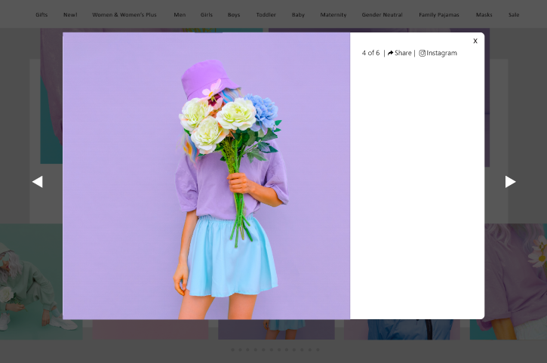Open the Girls category
Viewport: 547px width, 363px height.
tap(207, 14)
